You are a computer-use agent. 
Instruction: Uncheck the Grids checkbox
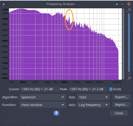click(111, 89)
